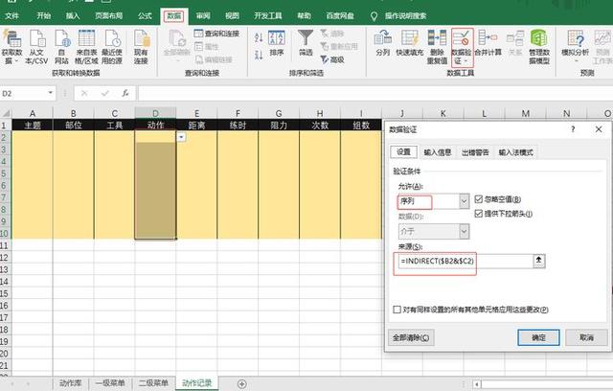
Task: Open the 允许 dropdown showing 序列
Action: coord(464,200)
